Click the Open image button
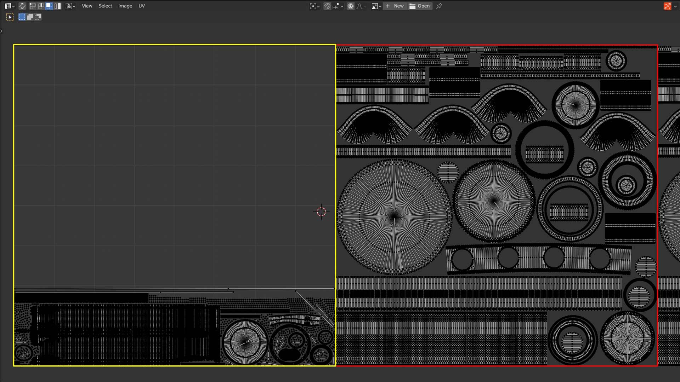The height and width of the screenshot is (382, 680). 420,6
